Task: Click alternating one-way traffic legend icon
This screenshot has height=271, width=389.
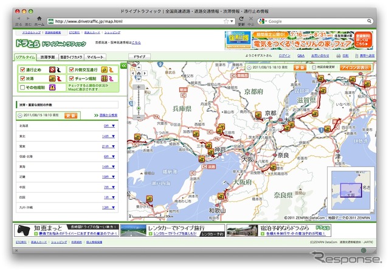Action: click(x=104, y=70)
